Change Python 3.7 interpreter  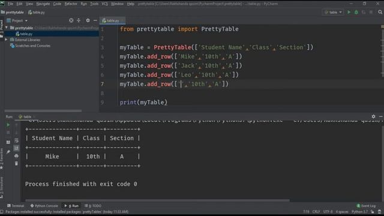click(359, 212)
